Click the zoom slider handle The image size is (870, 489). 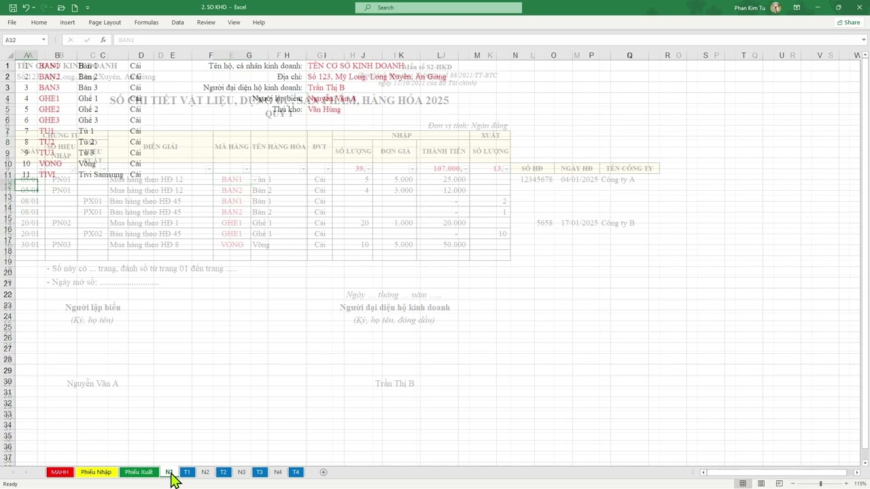(x=820, y=484)
